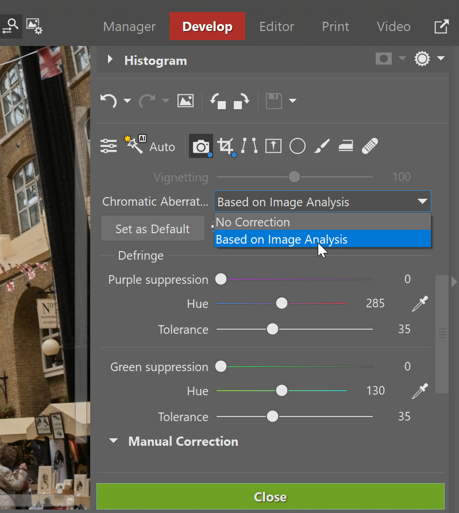Screen dimensions: 459x513
Task: Select the Filter Brush tool
Action: (321, 146)
